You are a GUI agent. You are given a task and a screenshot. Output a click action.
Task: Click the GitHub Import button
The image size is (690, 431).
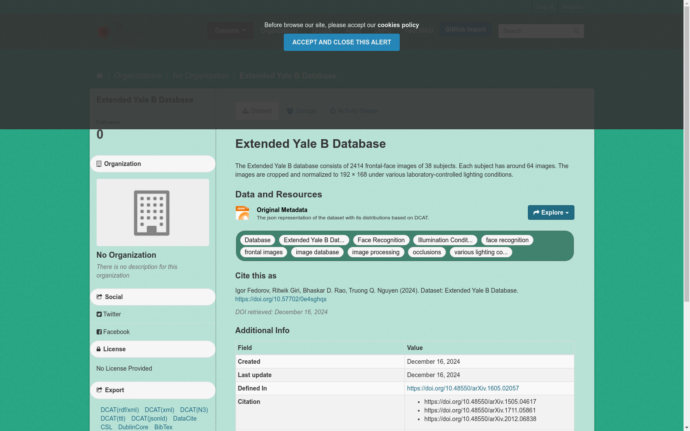tap(465, 29)
